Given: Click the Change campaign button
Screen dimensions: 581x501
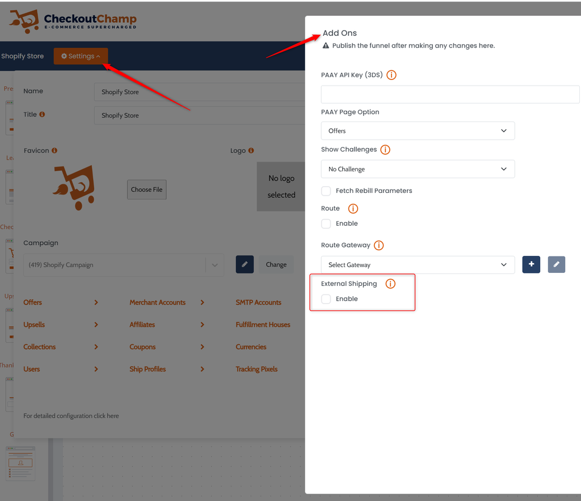Looking at the screenshot, I should coord(276,264).
